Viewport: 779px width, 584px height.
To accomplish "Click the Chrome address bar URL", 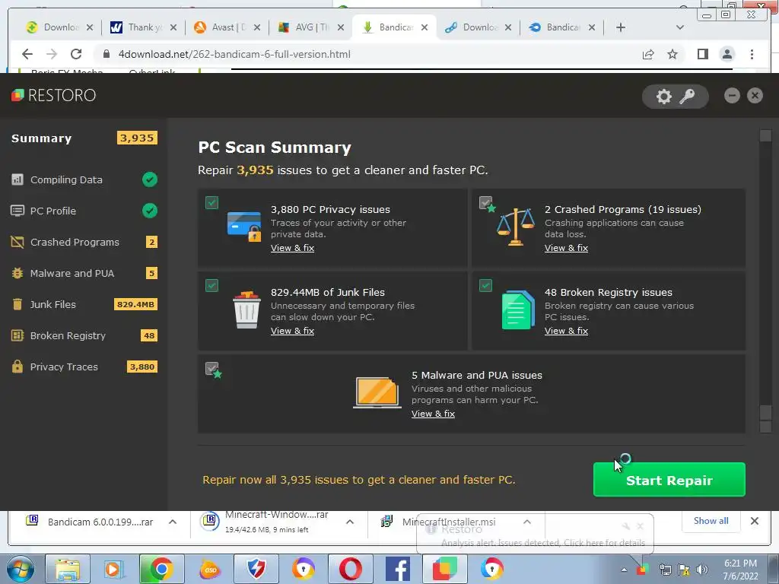I will pos(234,54).
